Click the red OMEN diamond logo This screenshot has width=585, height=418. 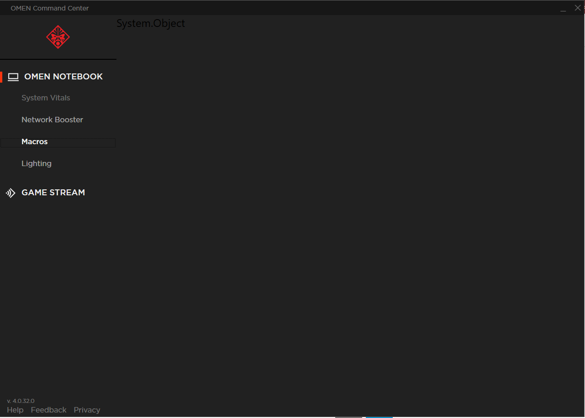pos(58,37)
